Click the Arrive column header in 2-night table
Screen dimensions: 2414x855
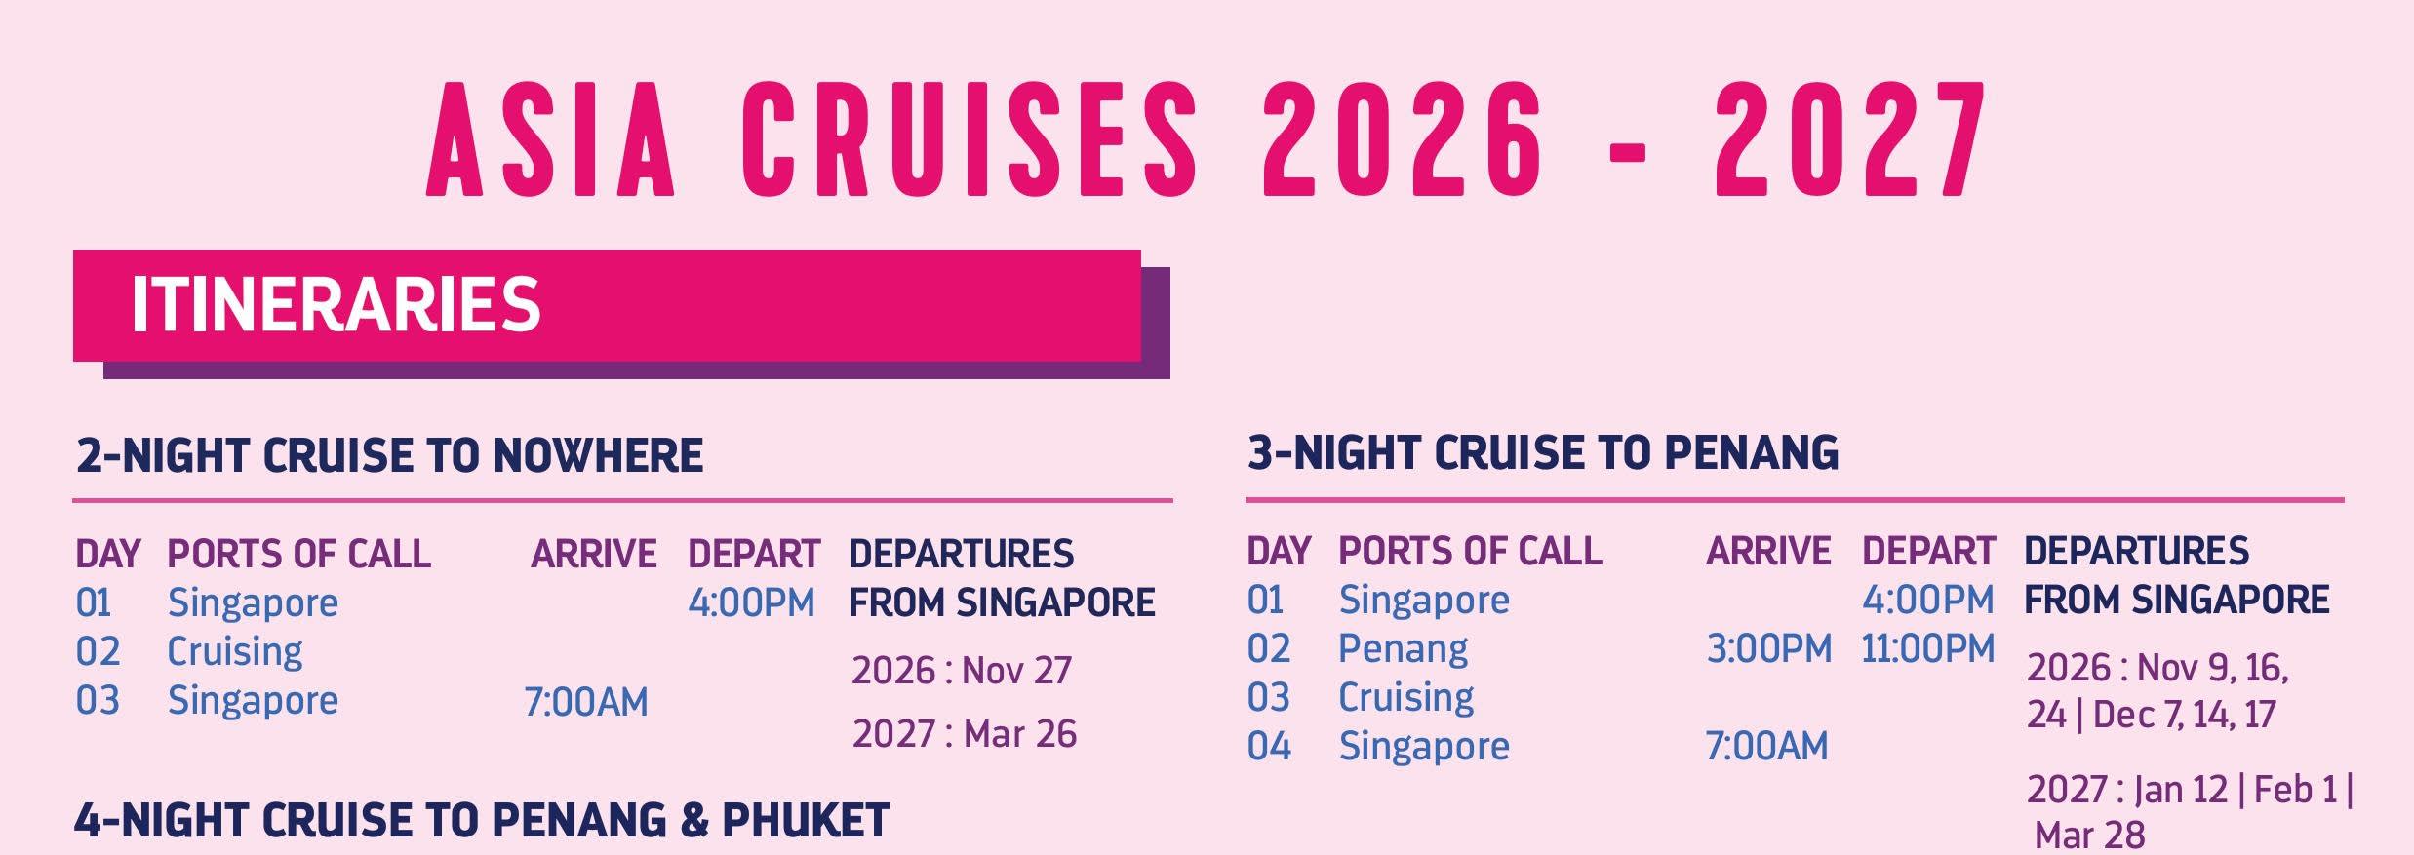coord(593,555)
